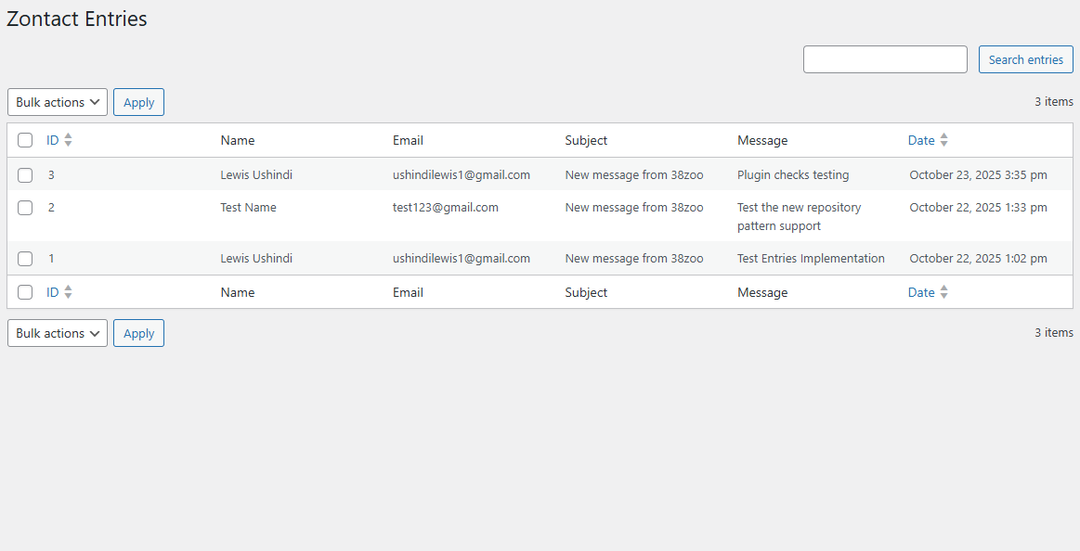Select the checkbox for entry ID 1
Viewport: 1080px width, 551px height.
pos(25,258)
